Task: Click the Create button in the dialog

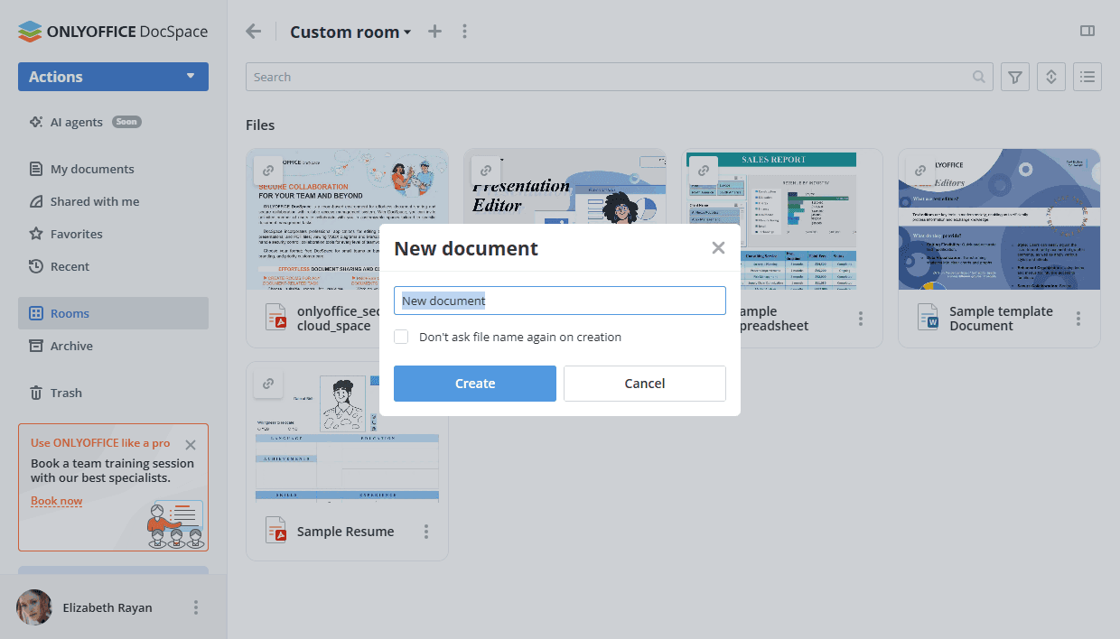Action: (x=474, y=383)
